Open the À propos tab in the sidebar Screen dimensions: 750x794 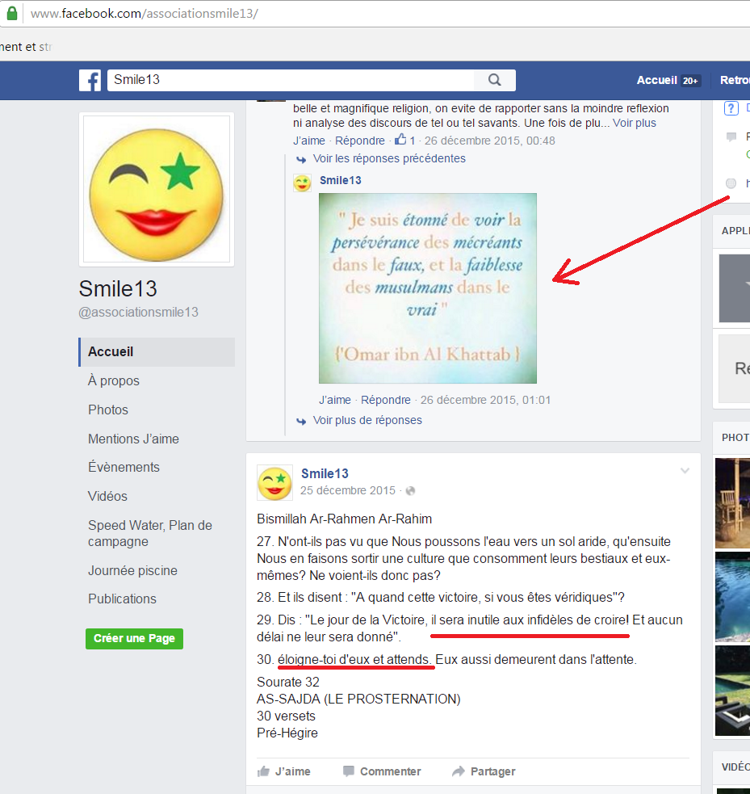pyautogui.click(x=114, y=380)
